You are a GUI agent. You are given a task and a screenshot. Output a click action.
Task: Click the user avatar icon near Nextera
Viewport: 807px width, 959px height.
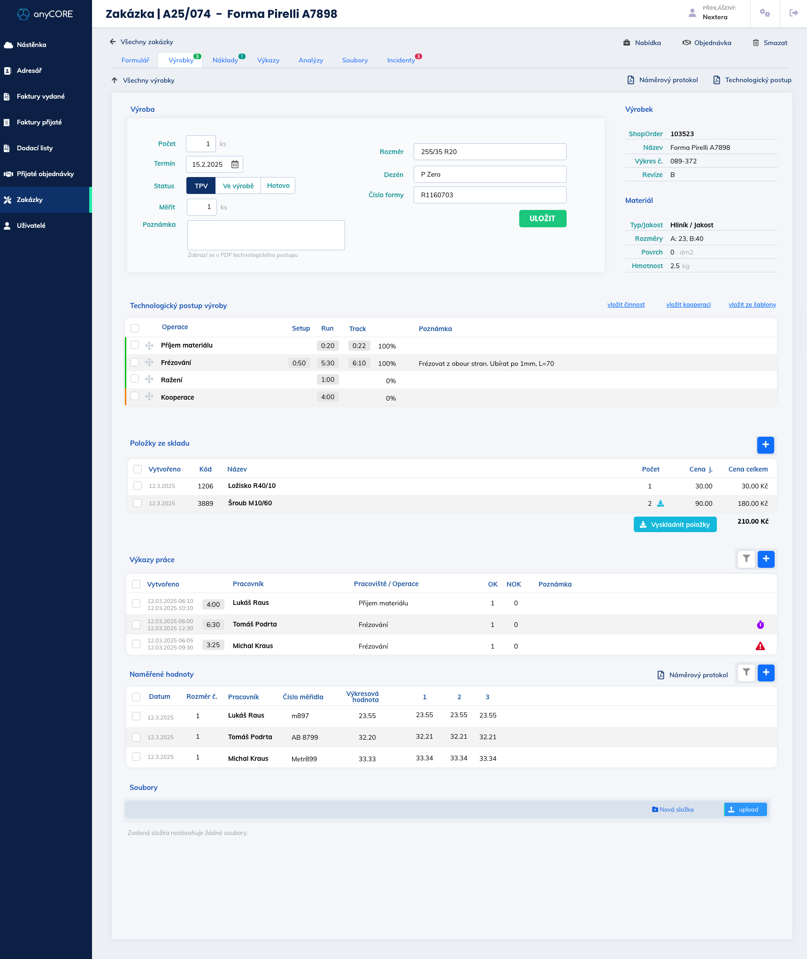point(692,13)
